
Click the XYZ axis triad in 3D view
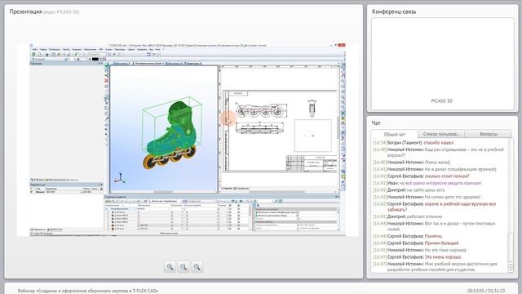click(120, 178)
